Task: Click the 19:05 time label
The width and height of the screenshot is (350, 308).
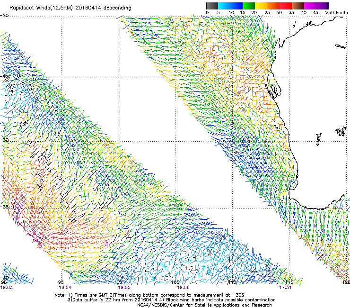Action: click(124, 288)
